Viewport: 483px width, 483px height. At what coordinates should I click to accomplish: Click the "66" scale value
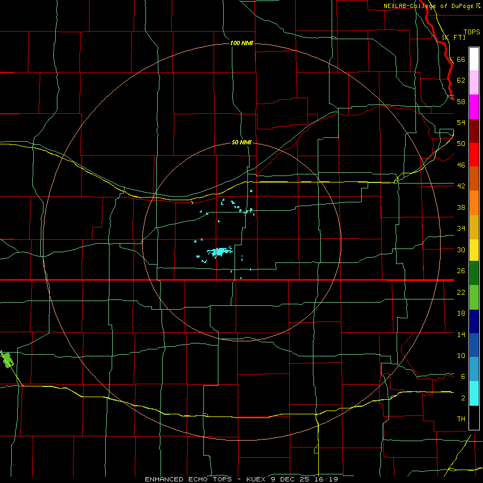[461, 59]
